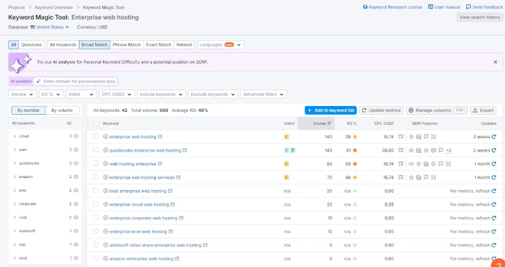Refresh metrics for 'enterprise web hosting' row
The image size is (505, 267).
[494, 136]
